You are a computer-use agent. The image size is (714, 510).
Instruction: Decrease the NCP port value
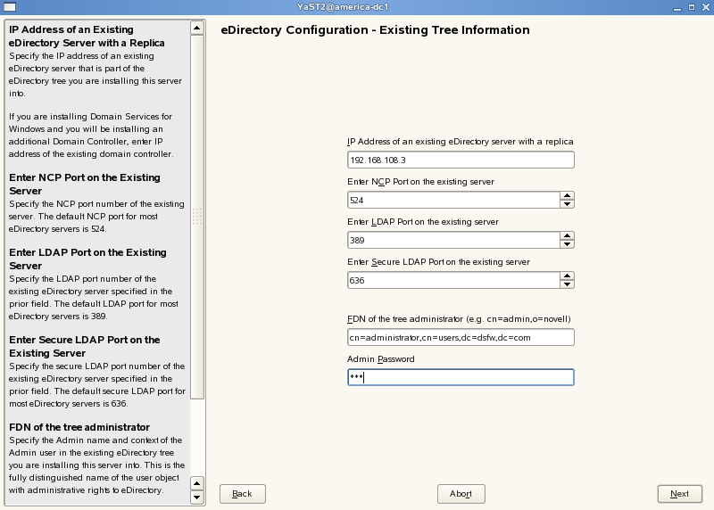click(566, 204)
